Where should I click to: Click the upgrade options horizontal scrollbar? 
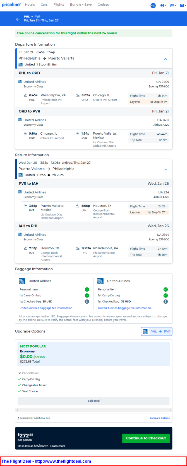(93, 410)
